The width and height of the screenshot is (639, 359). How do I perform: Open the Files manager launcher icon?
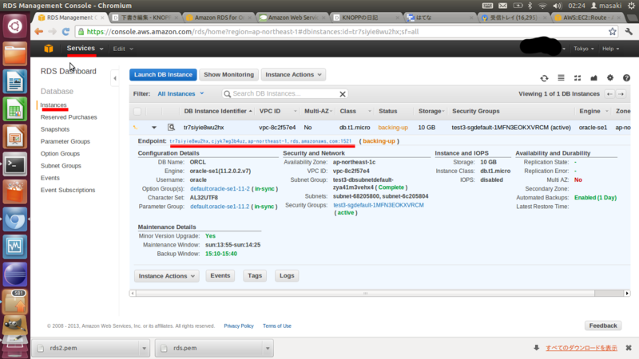click(15, 53)
